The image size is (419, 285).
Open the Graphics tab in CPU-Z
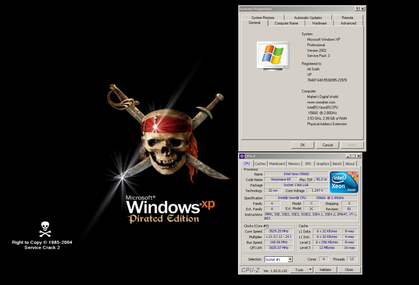(323, 164)
